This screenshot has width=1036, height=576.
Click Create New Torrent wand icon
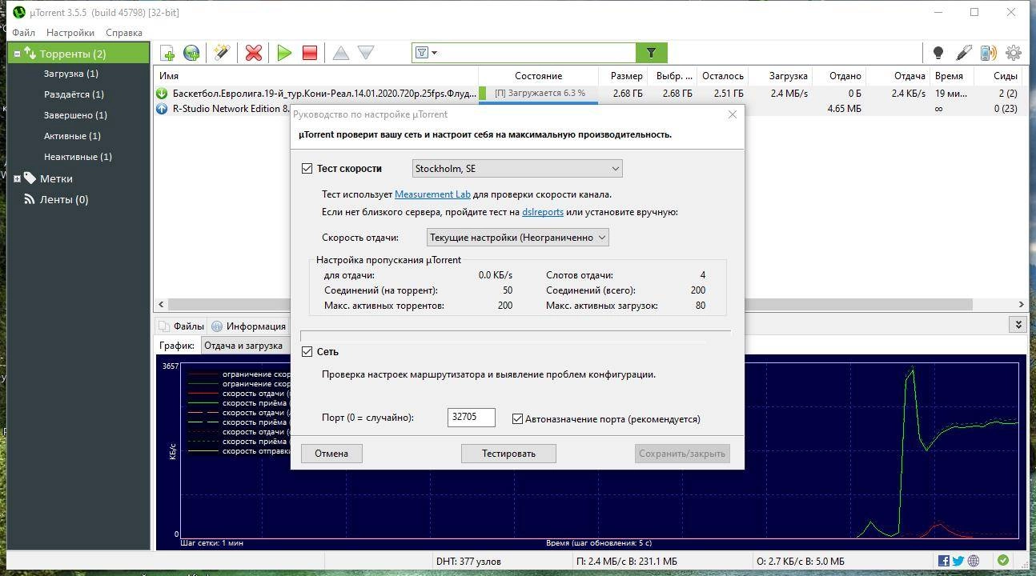(x=222, y=53)
